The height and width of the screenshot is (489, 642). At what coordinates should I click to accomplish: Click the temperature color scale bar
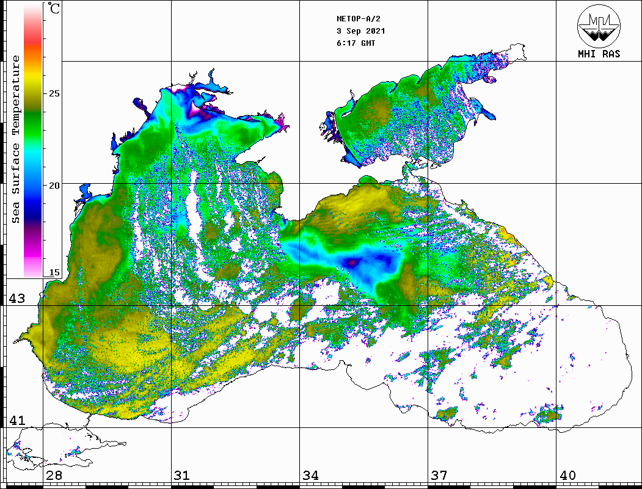click(x=33, y=140)
